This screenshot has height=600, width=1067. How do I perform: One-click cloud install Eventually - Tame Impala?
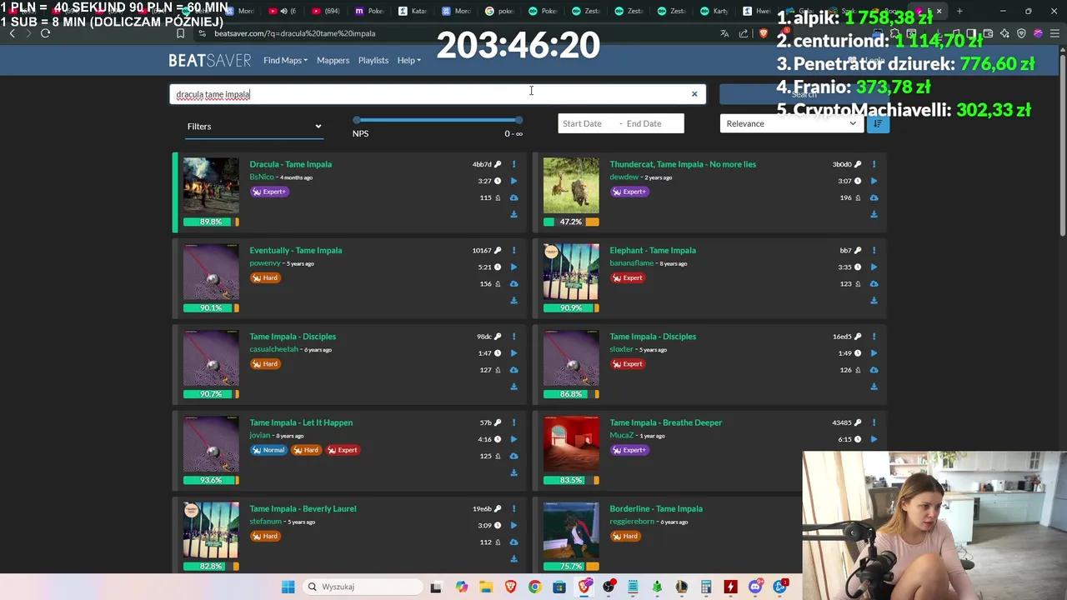(513, 283)
